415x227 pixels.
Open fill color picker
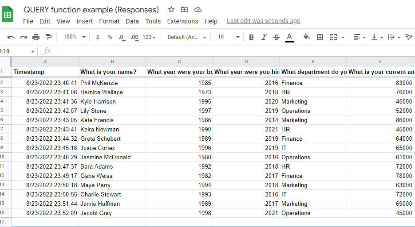[x=307, y=37]
